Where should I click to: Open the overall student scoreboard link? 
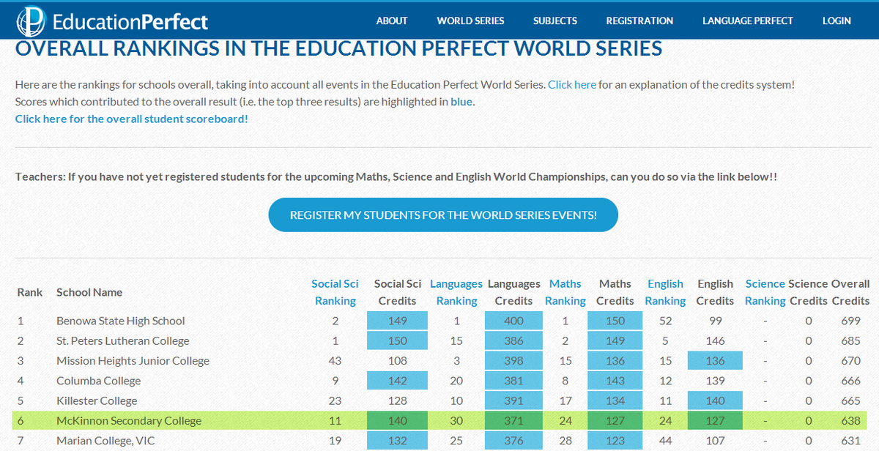pos(132,118)
